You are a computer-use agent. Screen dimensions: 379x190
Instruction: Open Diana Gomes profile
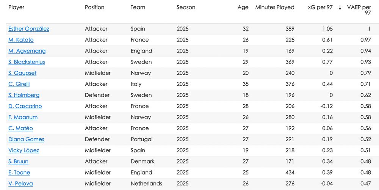pyautogui.click(x=27, y=140)
